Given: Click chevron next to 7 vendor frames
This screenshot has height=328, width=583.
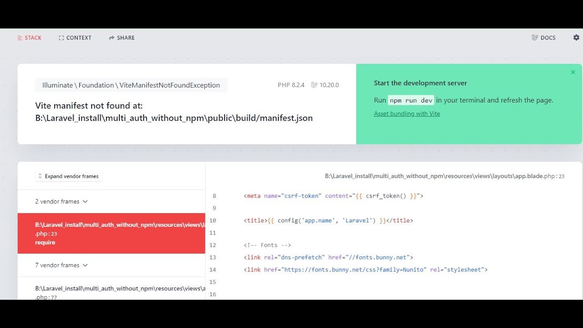Looking at the screenshot, I should tap(85, 265).
